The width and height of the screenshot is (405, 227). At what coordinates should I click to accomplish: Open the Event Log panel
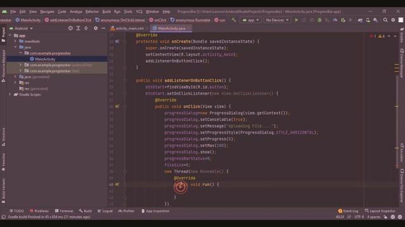[348, 211]
